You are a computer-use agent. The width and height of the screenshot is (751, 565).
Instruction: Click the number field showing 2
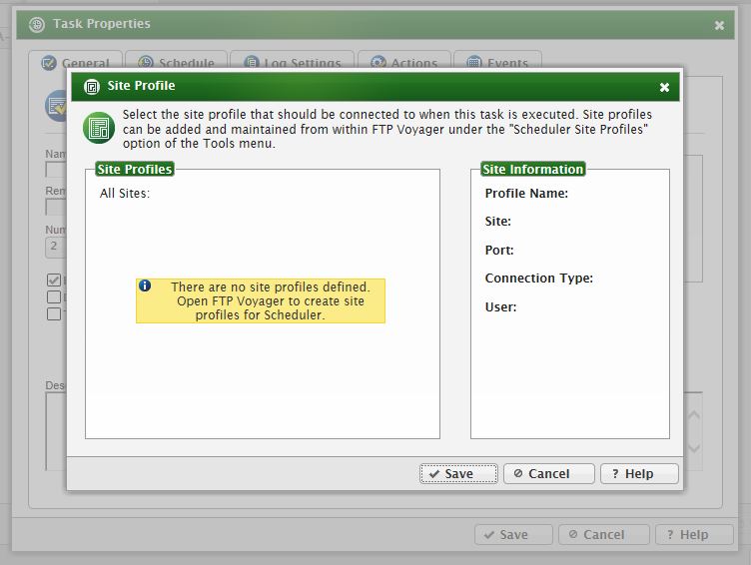pyautogui.click(x=56, y=248)
